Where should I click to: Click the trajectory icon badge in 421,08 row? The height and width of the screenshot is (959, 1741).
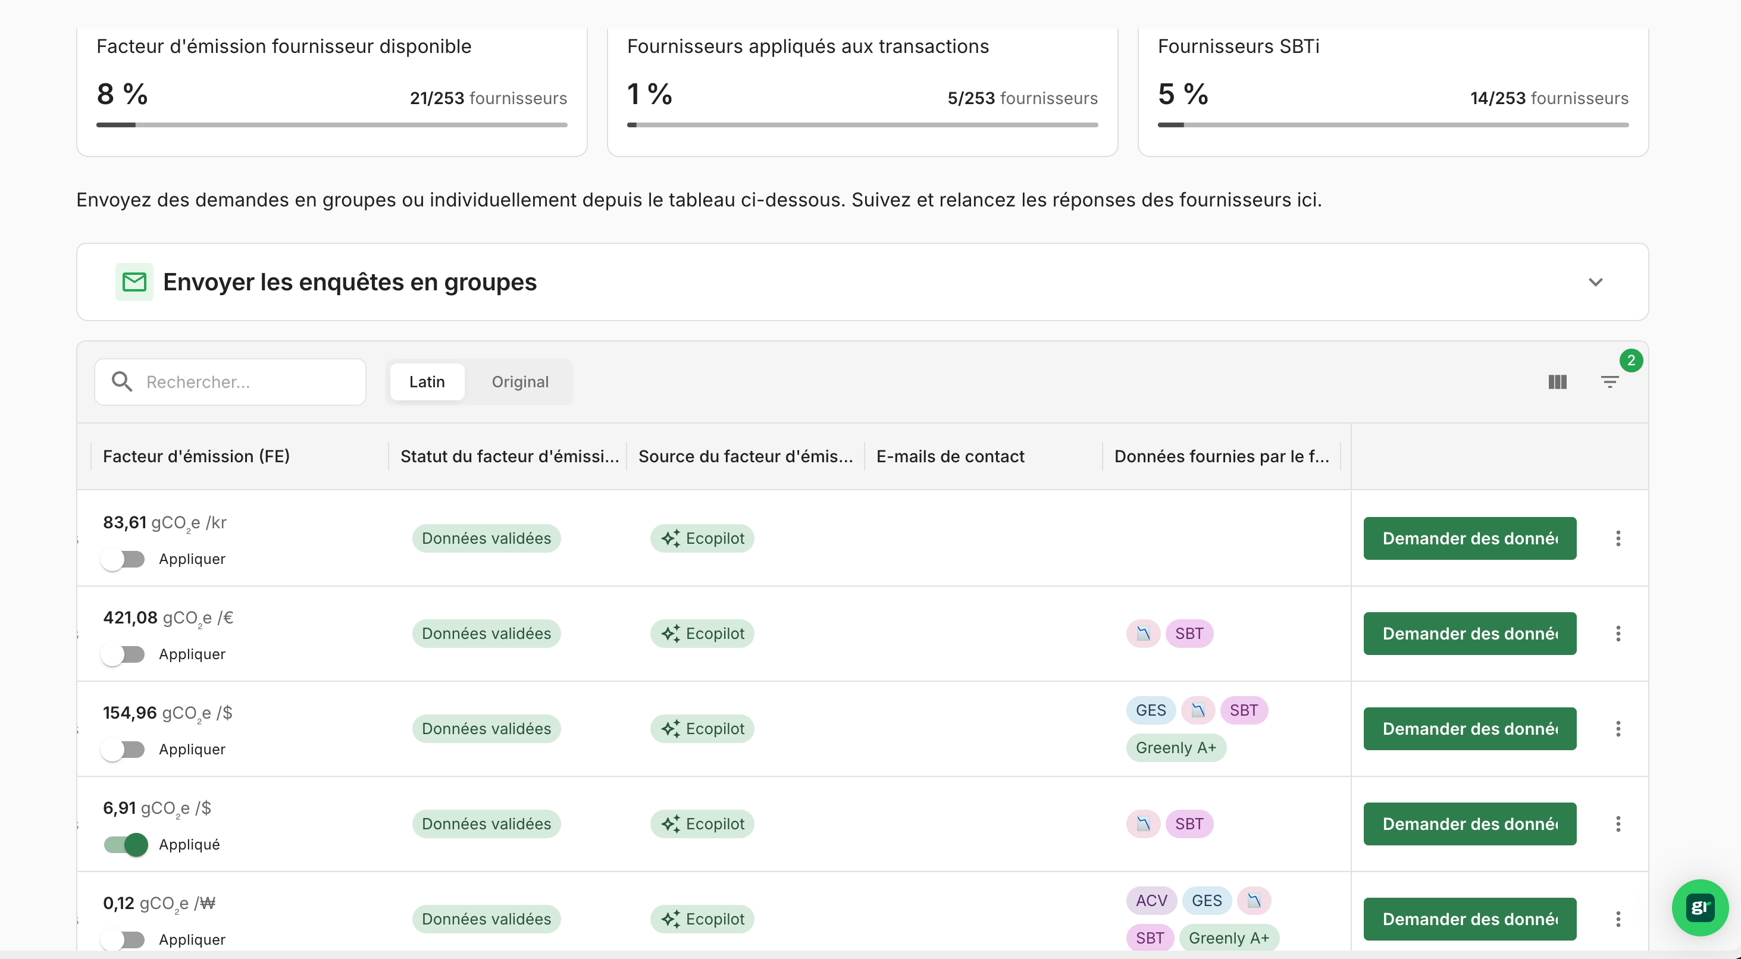pyautogui.click(x=1143, y=634)
